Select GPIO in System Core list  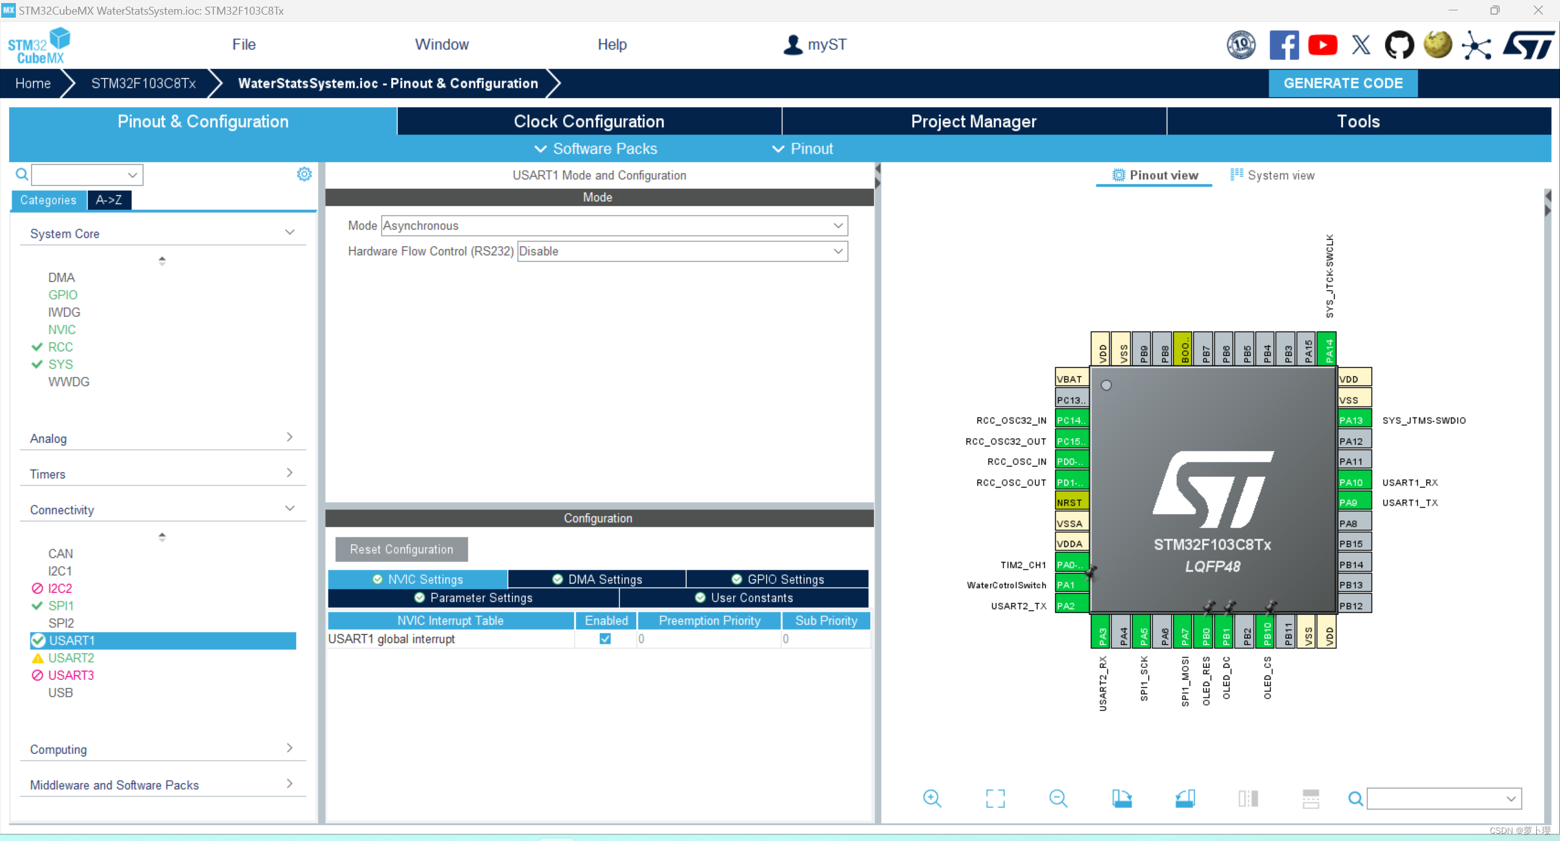pyautogui.click(x=63, y=294)
